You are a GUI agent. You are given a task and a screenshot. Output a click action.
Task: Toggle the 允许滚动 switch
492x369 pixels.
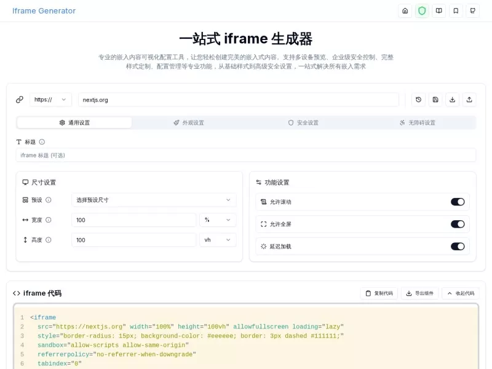coord(458,202)
